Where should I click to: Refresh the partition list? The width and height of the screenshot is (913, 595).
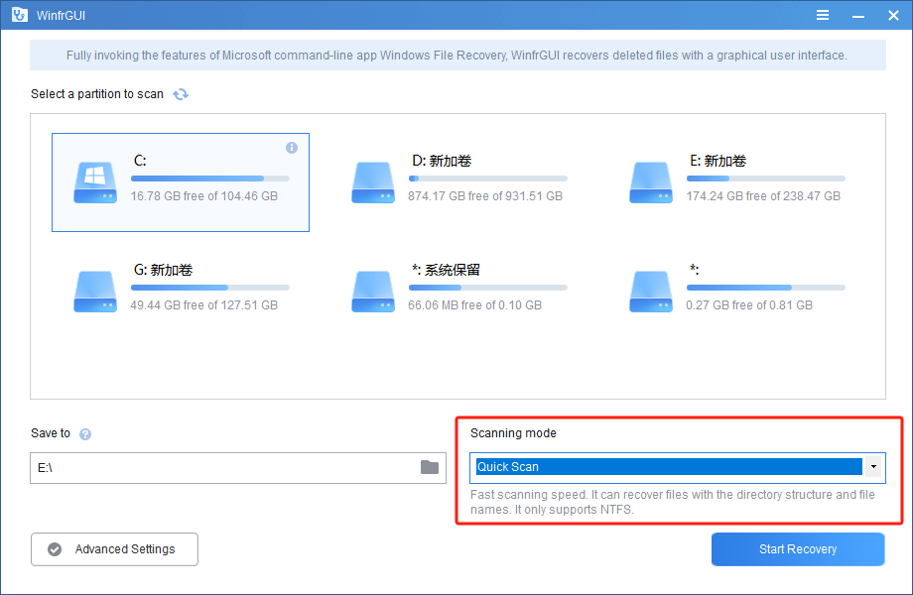(x=181, y=94)
